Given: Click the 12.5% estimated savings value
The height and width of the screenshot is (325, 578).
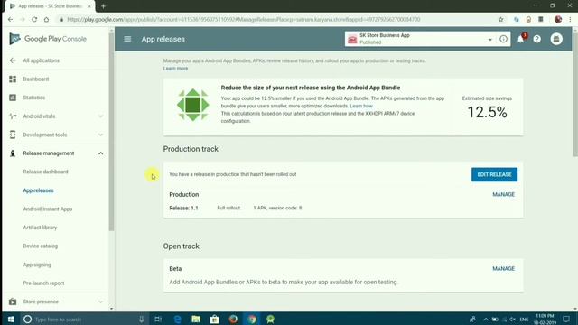Looking at the screenshot, I should (487, 112).
